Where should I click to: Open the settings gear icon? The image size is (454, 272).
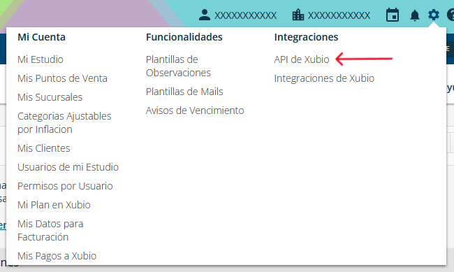[434, 15]
